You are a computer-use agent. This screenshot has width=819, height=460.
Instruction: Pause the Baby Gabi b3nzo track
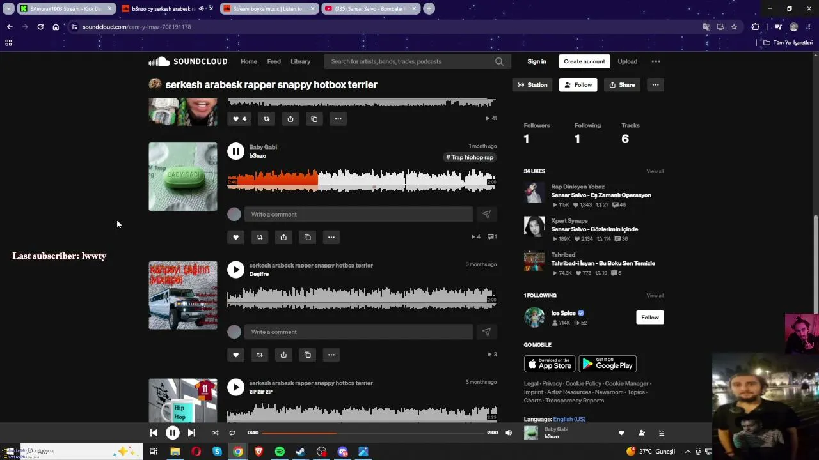click(x=235, y=151)
